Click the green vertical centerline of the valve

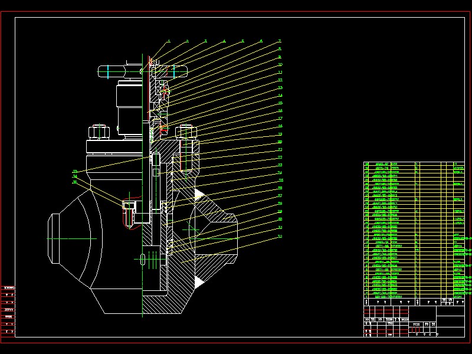coord(143,177)
